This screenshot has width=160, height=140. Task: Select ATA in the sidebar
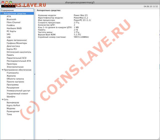tap(9, 17)
